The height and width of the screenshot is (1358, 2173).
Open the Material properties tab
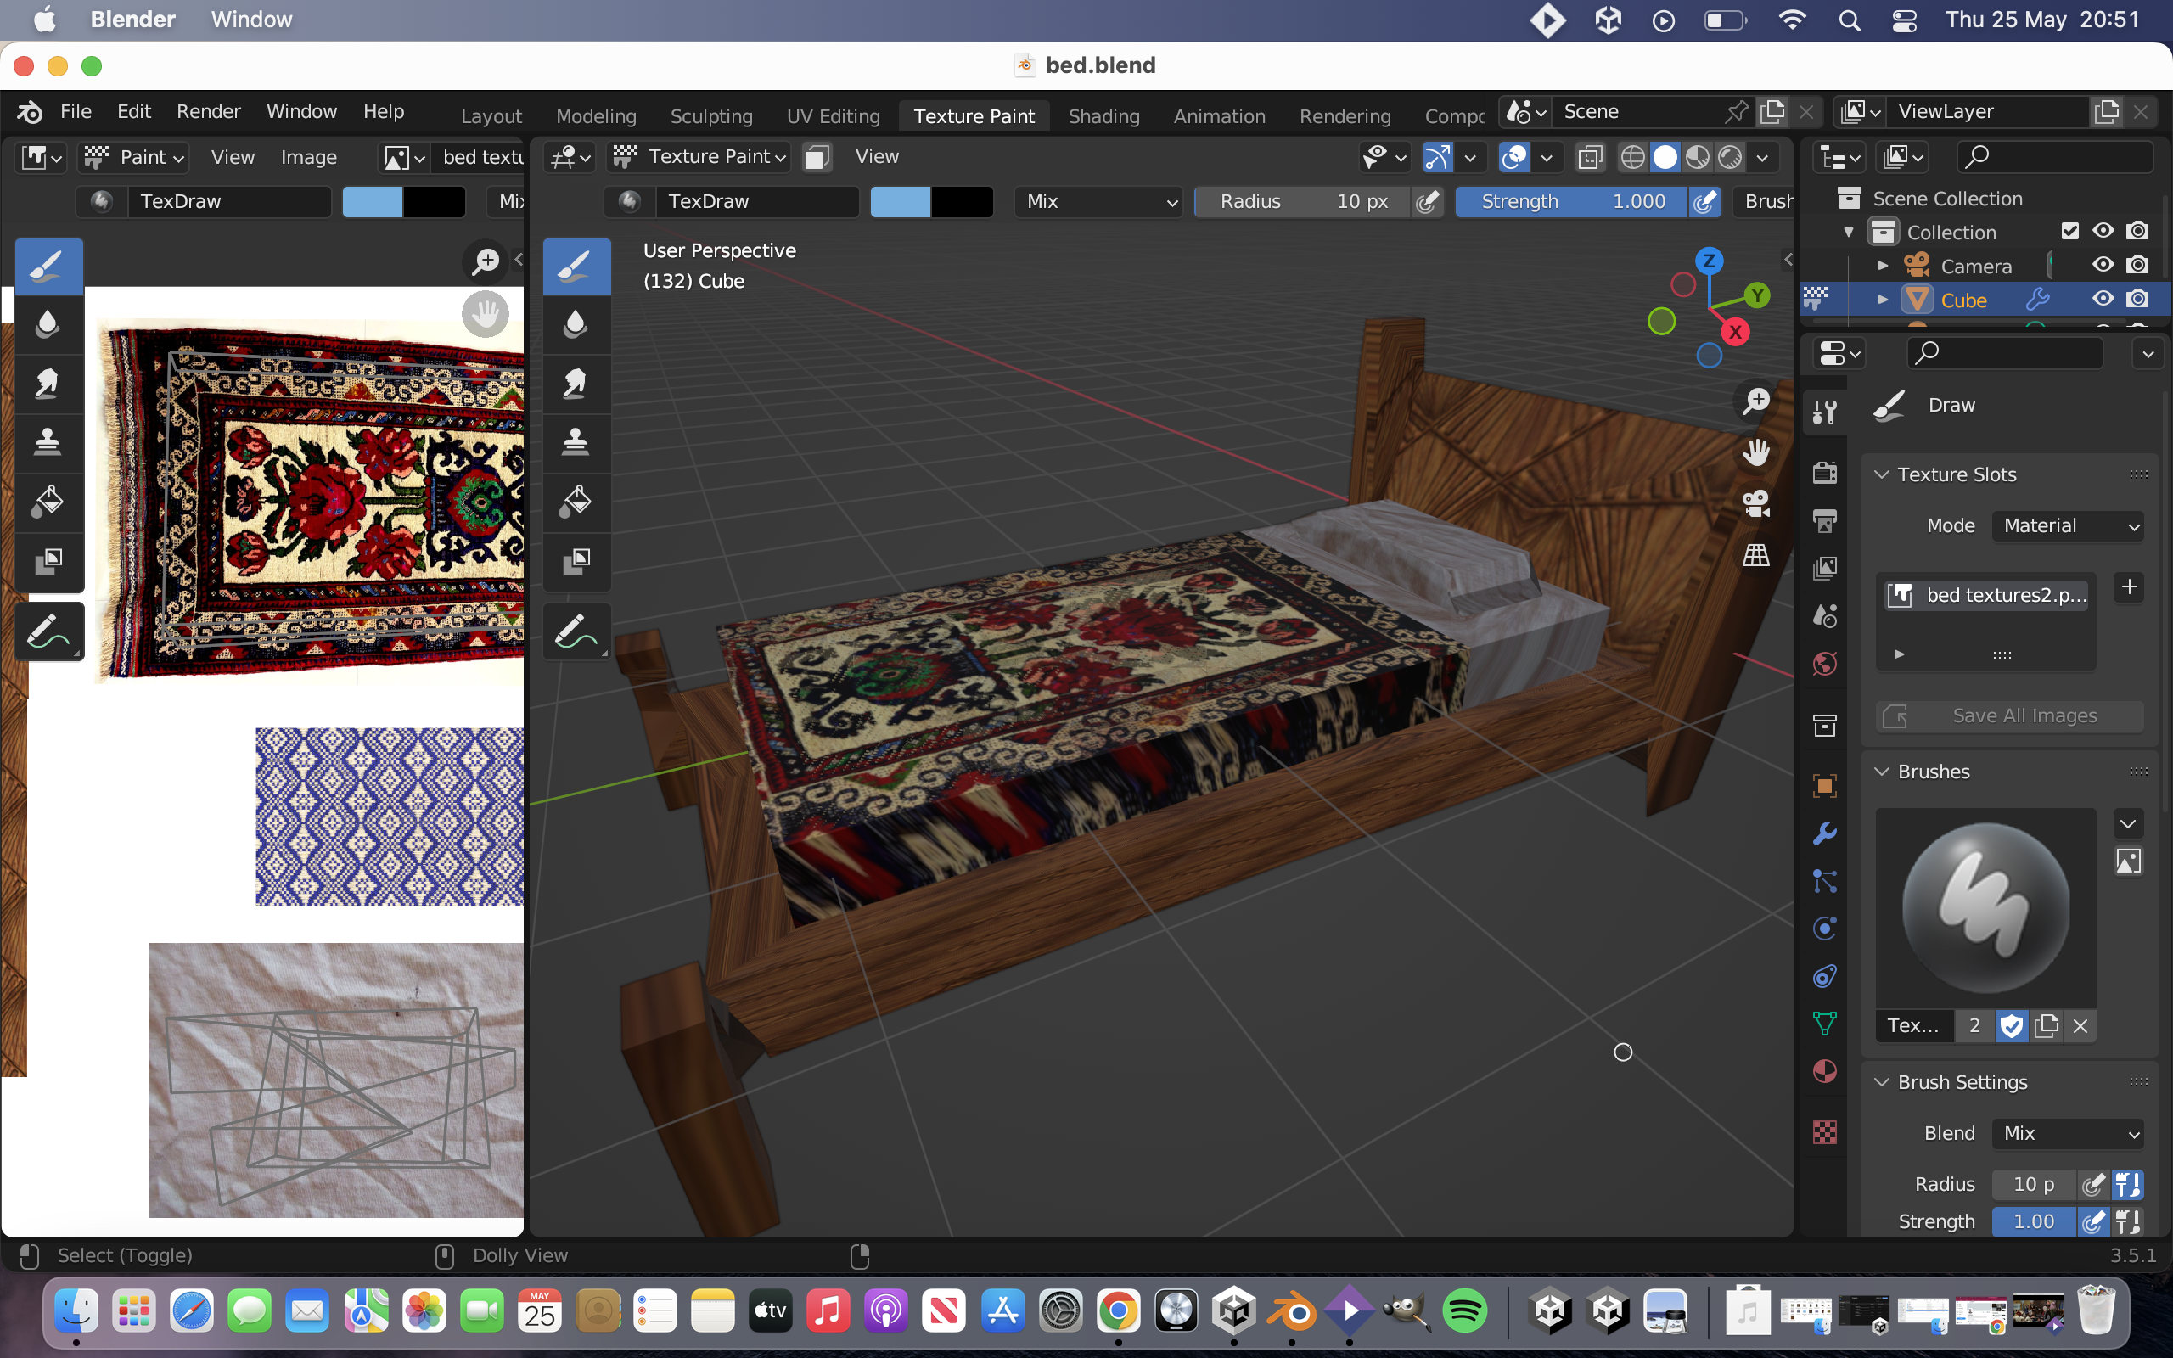tap(1825, 1071)
